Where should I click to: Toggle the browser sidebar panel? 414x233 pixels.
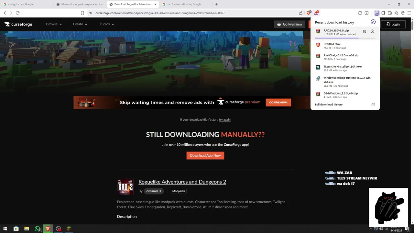[x=383, y=13]
